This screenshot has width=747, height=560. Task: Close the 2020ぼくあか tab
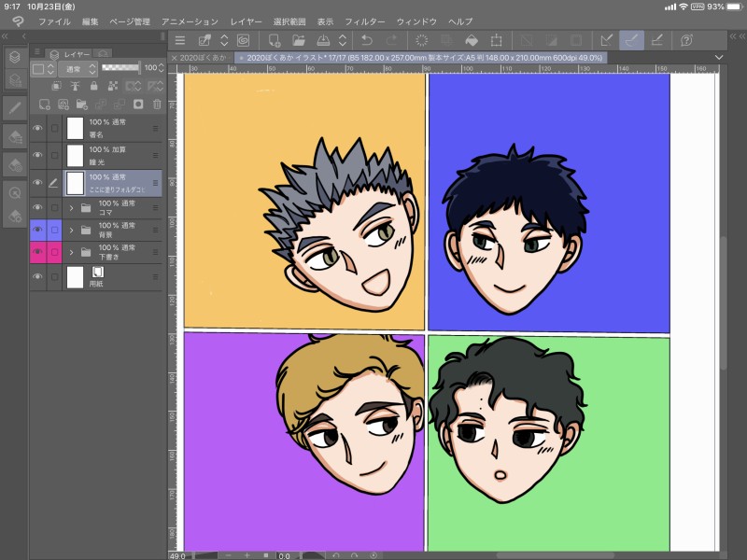coord(174,58)
